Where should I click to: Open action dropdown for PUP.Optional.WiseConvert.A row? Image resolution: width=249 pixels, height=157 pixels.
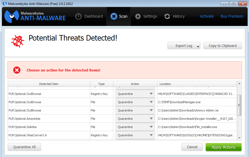pos(135,135)
